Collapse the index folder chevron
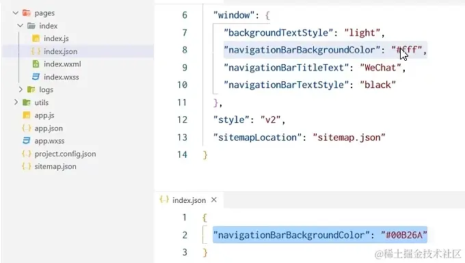 point(20,26)
